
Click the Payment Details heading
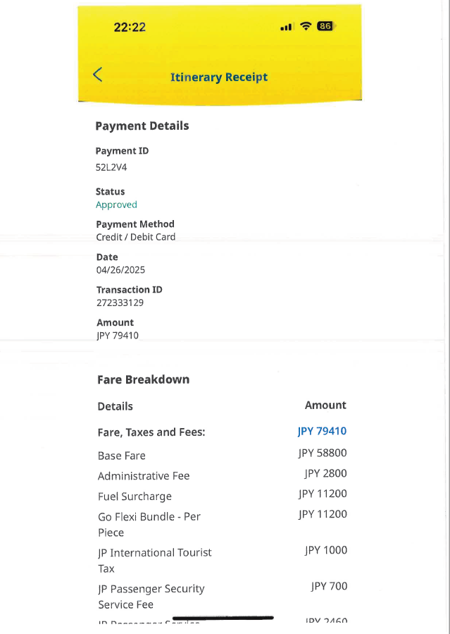coord(142,126)
